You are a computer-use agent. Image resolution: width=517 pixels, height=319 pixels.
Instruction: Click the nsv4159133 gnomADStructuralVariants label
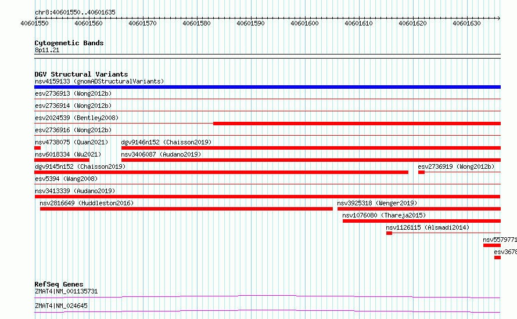(99, 81)
